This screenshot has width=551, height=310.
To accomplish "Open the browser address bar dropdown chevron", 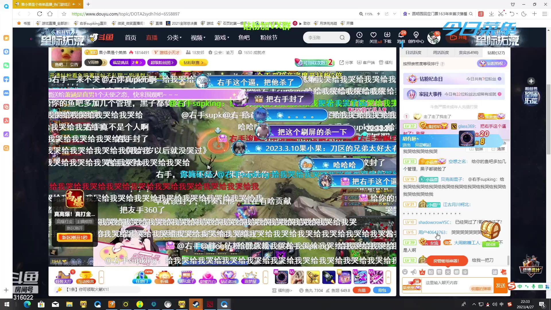I will click(395, 14).
